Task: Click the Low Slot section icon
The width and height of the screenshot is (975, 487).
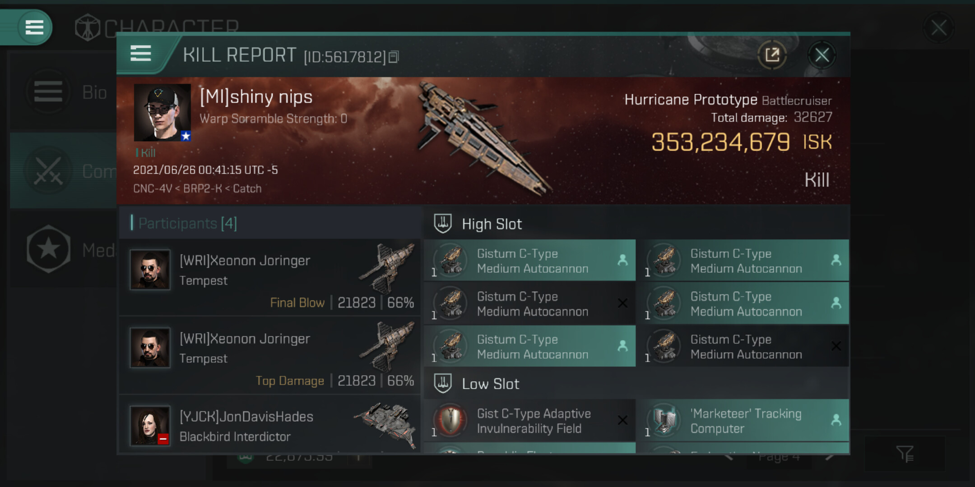Action: coord(443,384)
